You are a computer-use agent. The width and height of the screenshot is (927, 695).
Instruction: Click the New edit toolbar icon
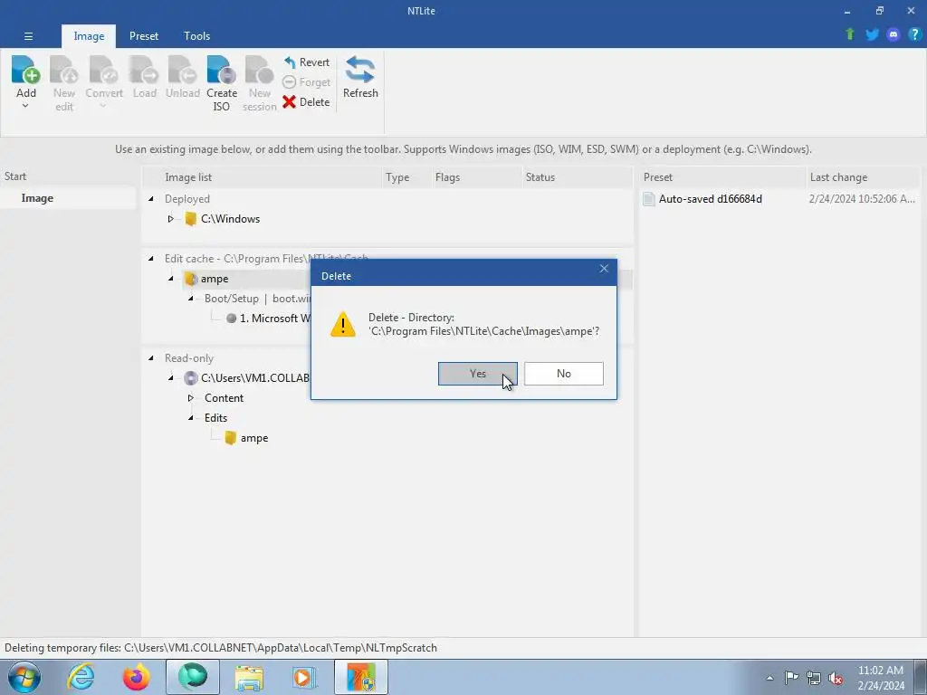64,71
